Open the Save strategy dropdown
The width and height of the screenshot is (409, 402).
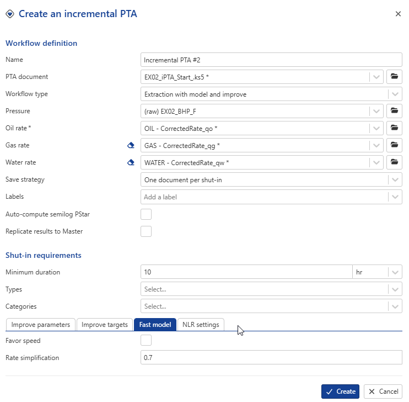tap(395, 179)
